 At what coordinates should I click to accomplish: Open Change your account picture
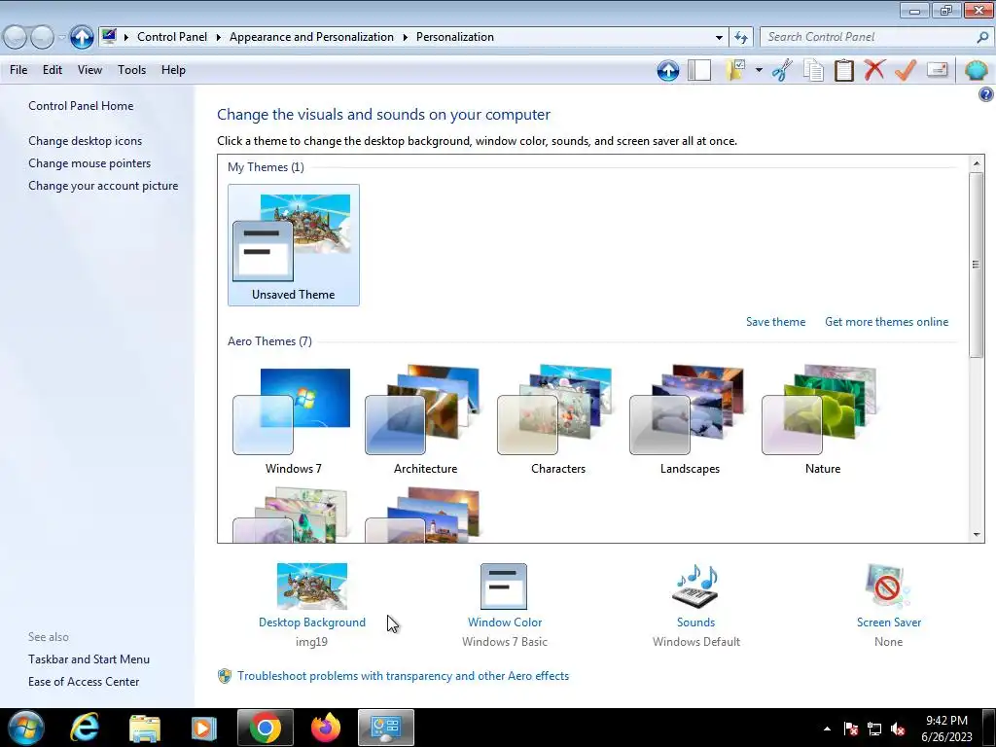tap(103, 186)
